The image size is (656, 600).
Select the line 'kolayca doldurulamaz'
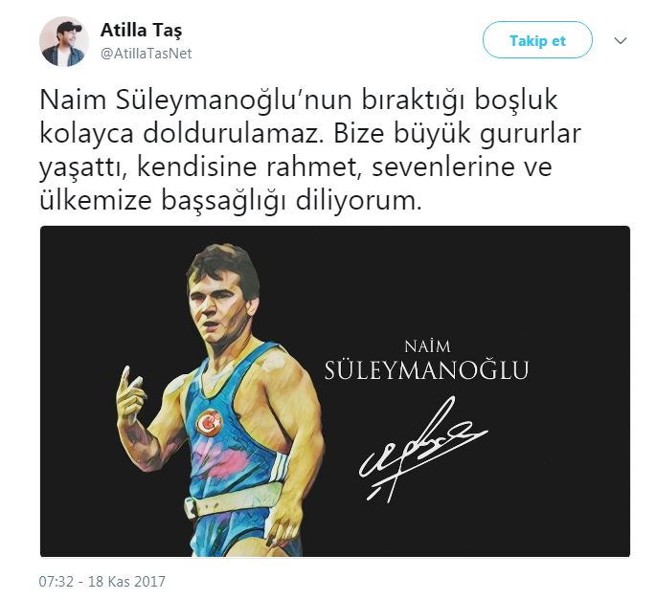[x=310, y=134]
